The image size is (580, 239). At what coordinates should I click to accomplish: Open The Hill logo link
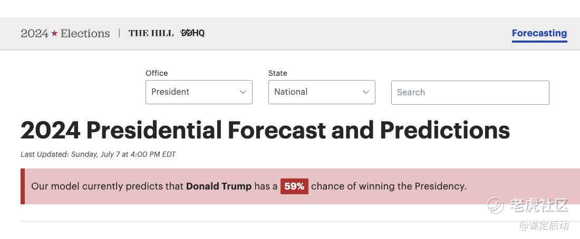[x=151, y=33]
